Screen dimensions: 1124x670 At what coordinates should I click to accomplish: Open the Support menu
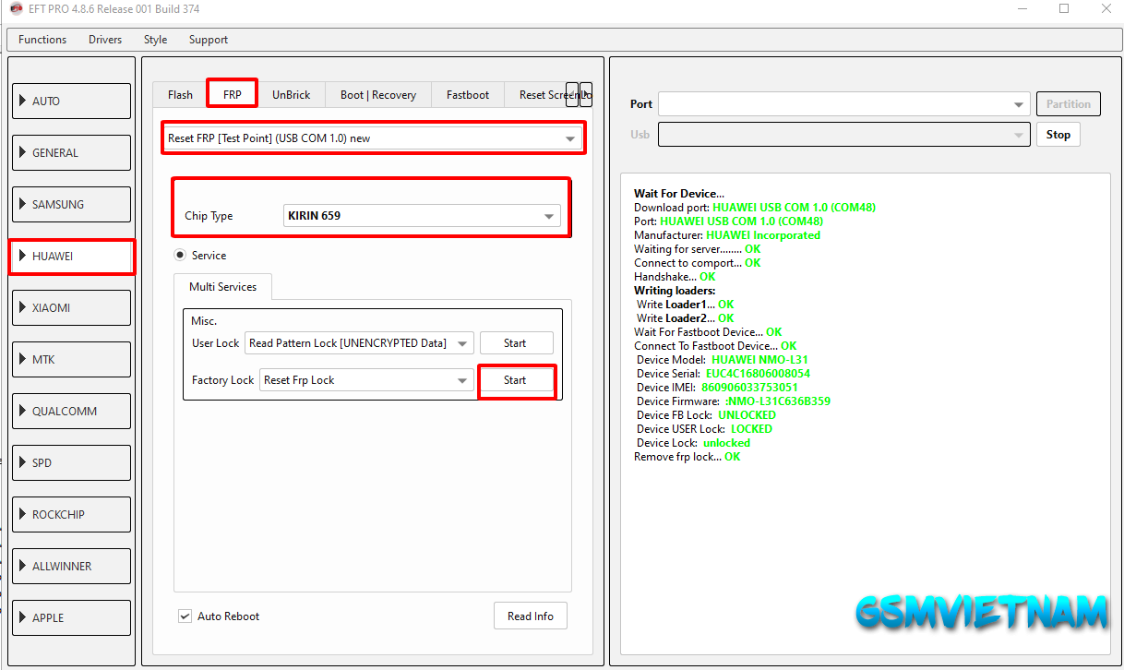coord(209,40)
